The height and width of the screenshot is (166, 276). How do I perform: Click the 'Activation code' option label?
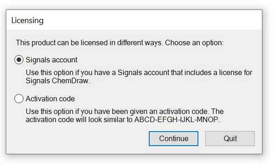click(50, 99)
